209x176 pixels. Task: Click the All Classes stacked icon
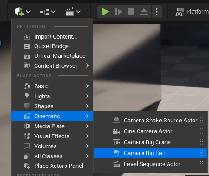[x=27, y=156]
